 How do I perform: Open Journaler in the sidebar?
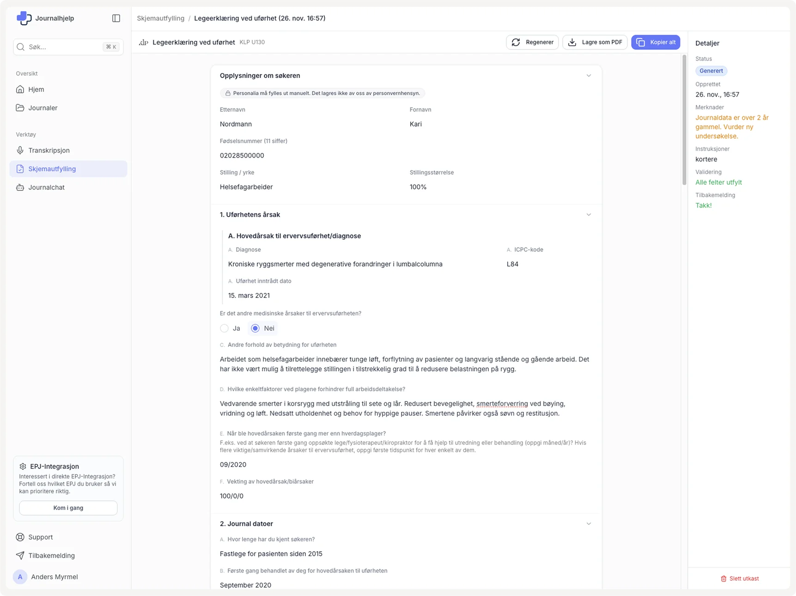click(43, 108)
